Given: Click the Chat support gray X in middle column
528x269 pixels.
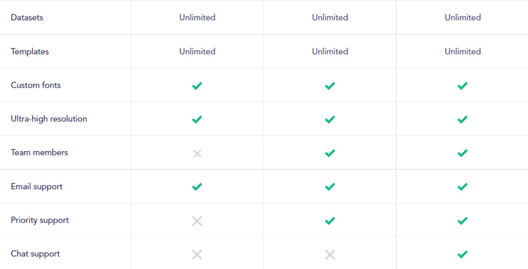Looking at the screenshot, I should 330,255.
